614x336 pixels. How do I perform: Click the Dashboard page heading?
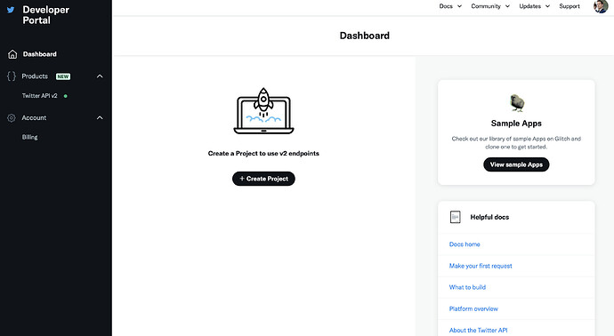click(x=365, y=36)
